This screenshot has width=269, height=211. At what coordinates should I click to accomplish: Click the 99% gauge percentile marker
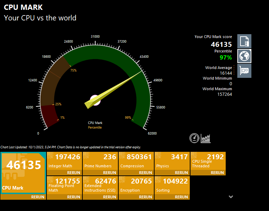[128, 118]
